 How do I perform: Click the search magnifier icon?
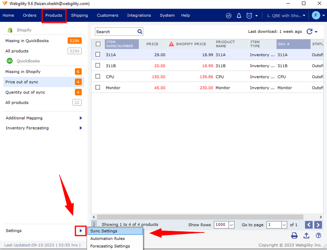click(140, 32)
